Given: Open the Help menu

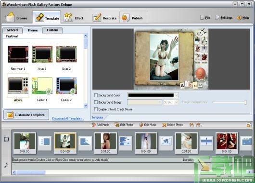Looking at the screenshot, I should [x=243, y=18].
